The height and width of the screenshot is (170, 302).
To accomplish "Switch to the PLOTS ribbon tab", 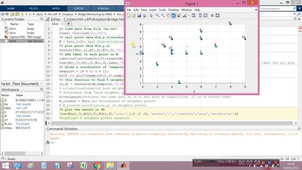I will [x=34, y=8].
